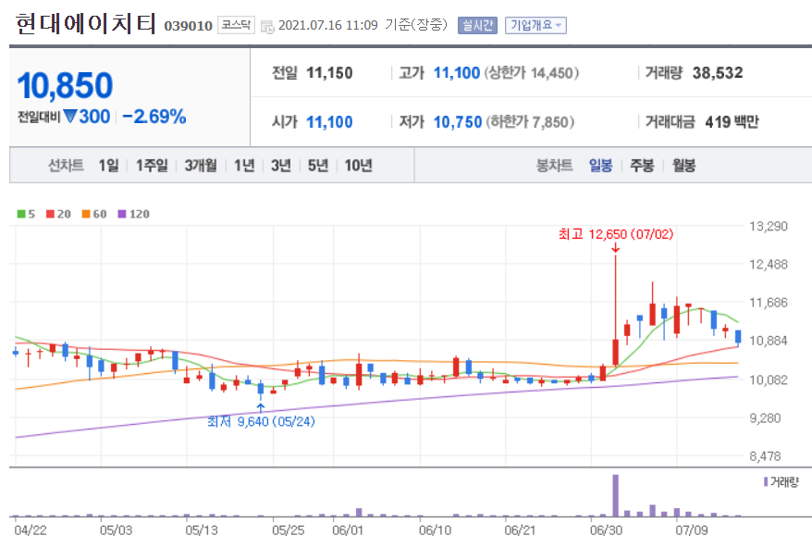
Task: Click the 최저 9,640 (05/24) annotation
Action: tap(261, 421)
